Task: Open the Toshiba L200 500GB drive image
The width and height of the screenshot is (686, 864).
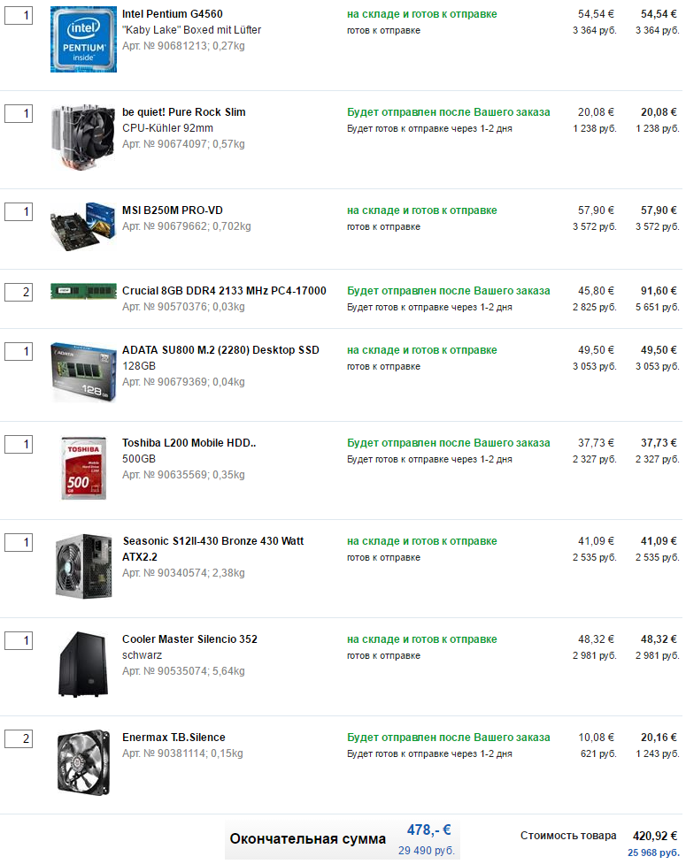Action: point(83,468)
